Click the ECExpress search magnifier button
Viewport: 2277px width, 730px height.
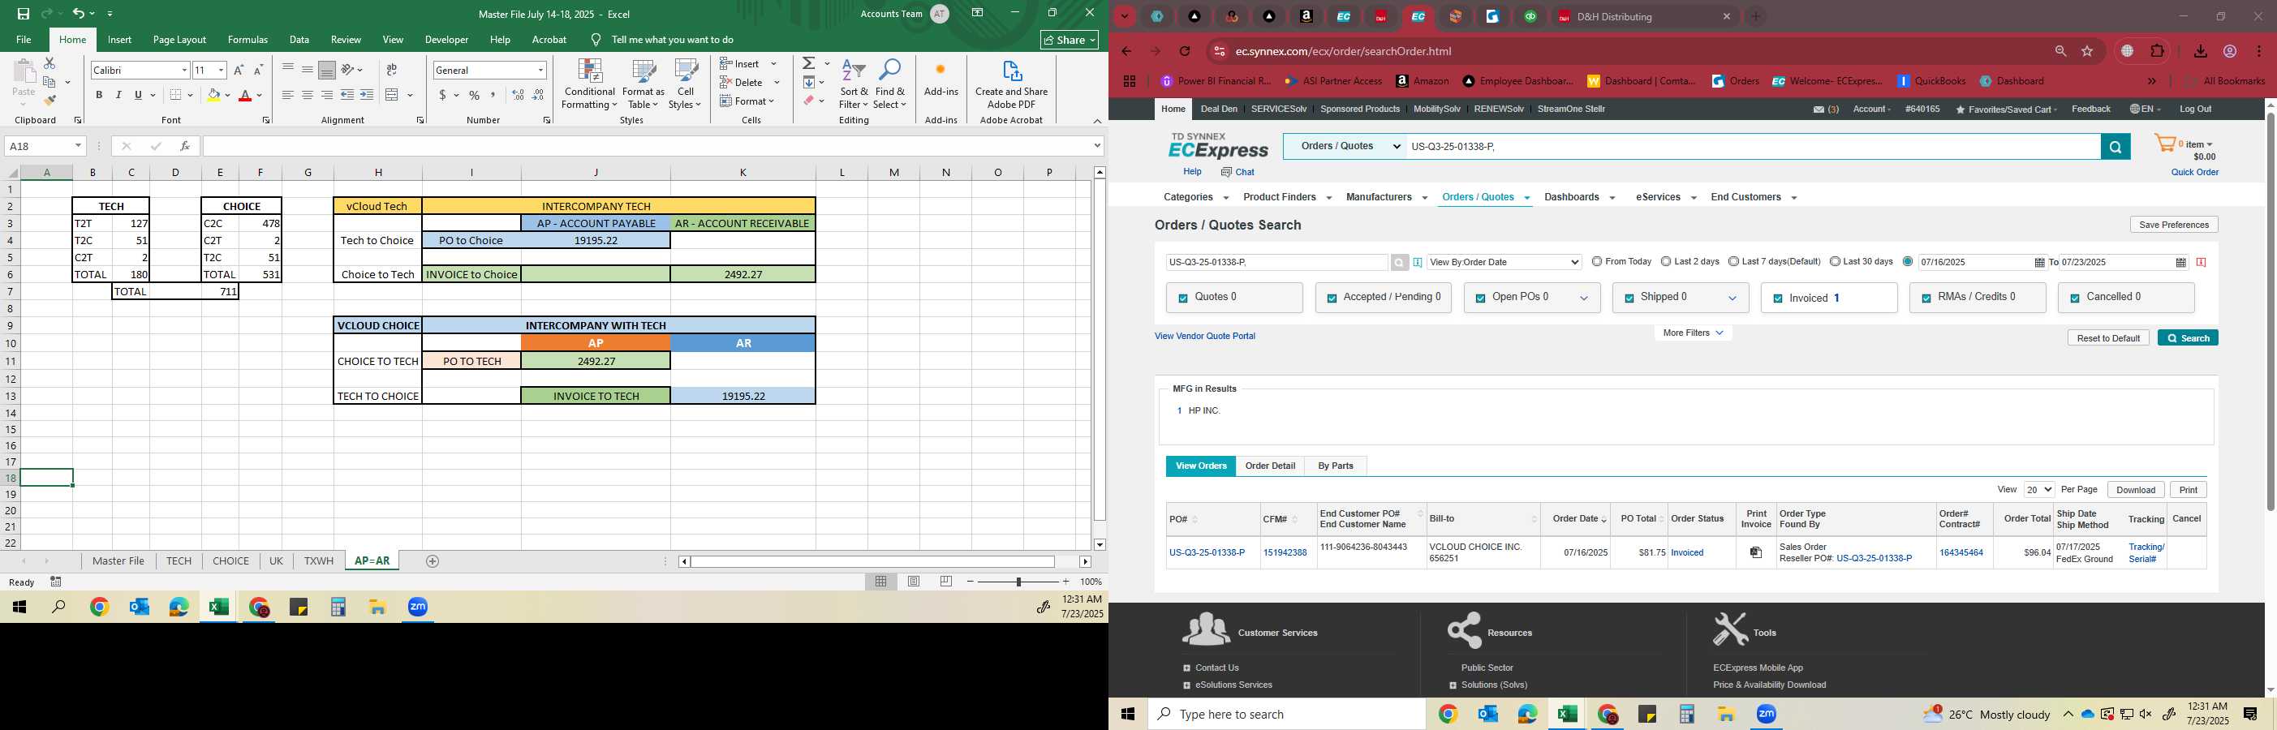tap(2116, 147)
